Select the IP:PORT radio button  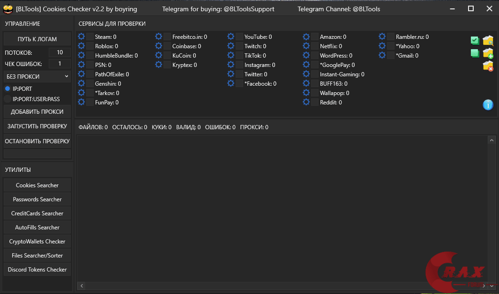(7, 88)
